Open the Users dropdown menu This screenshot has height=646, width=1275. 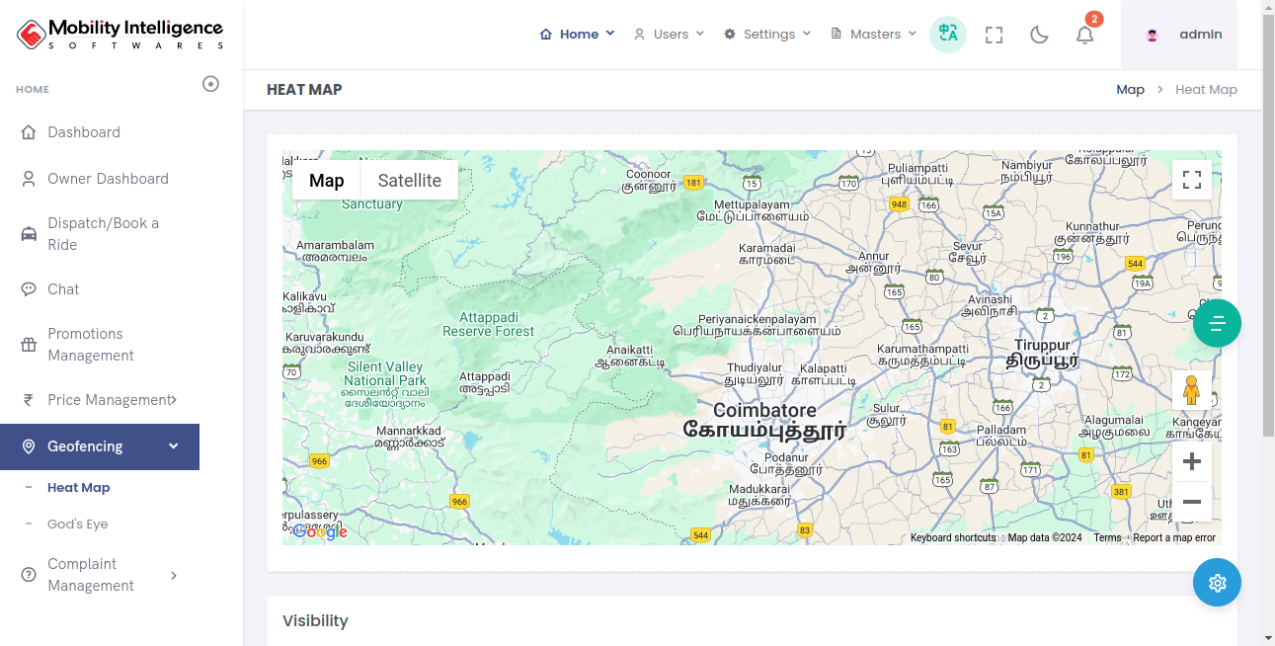point(670,35)
